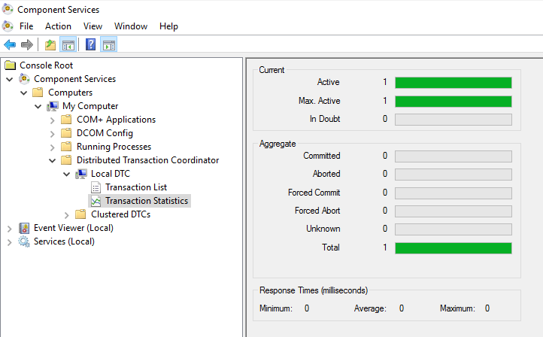Open the View menu
This screenshot has height=337, width=543.
[x=93, y=26]
